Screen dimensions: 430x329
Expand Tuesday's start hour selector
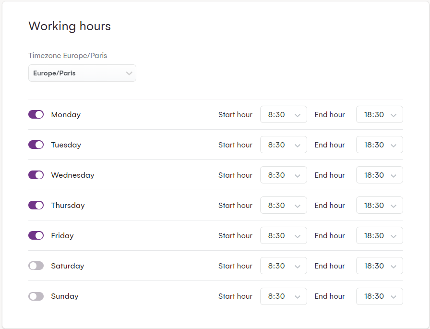tap(283, 145)
